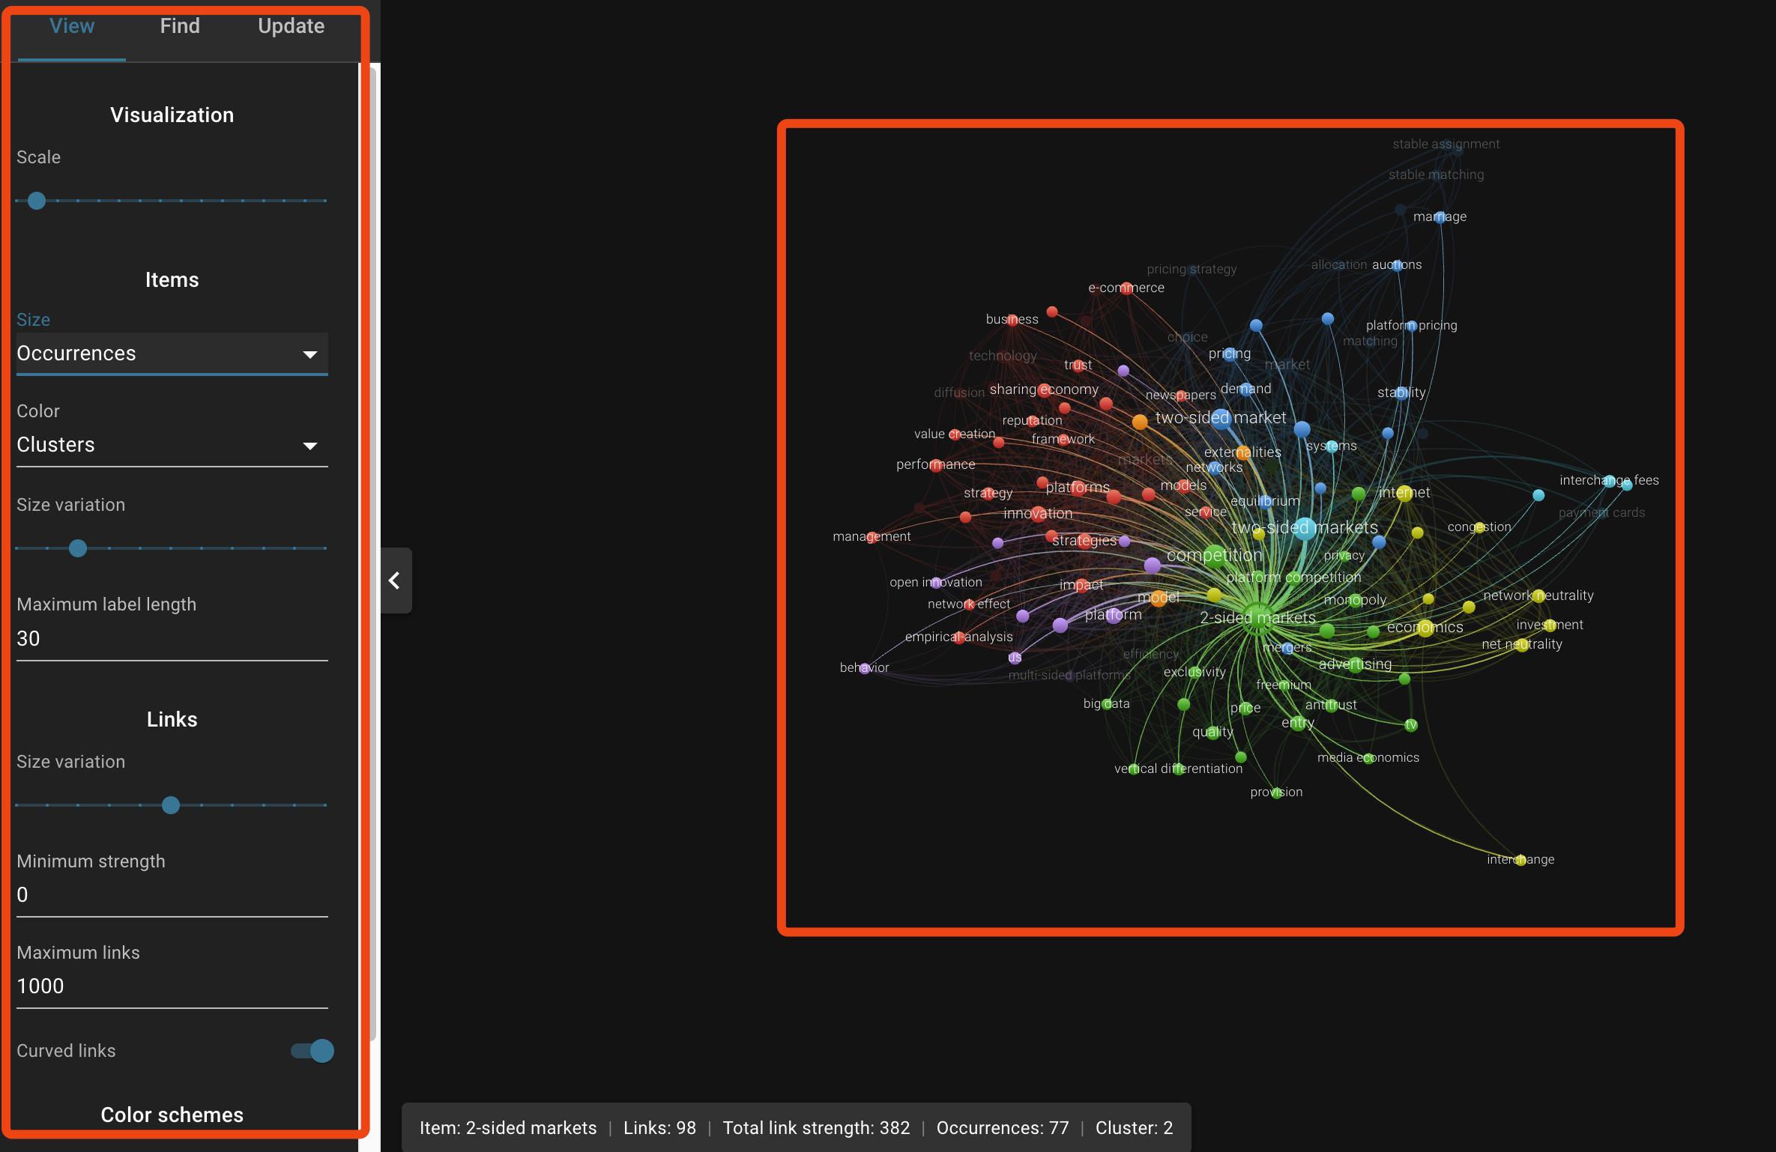Click the 'open innovation' node
The height and width of the screenshot is (1152, 1776).
coord(936,583)
